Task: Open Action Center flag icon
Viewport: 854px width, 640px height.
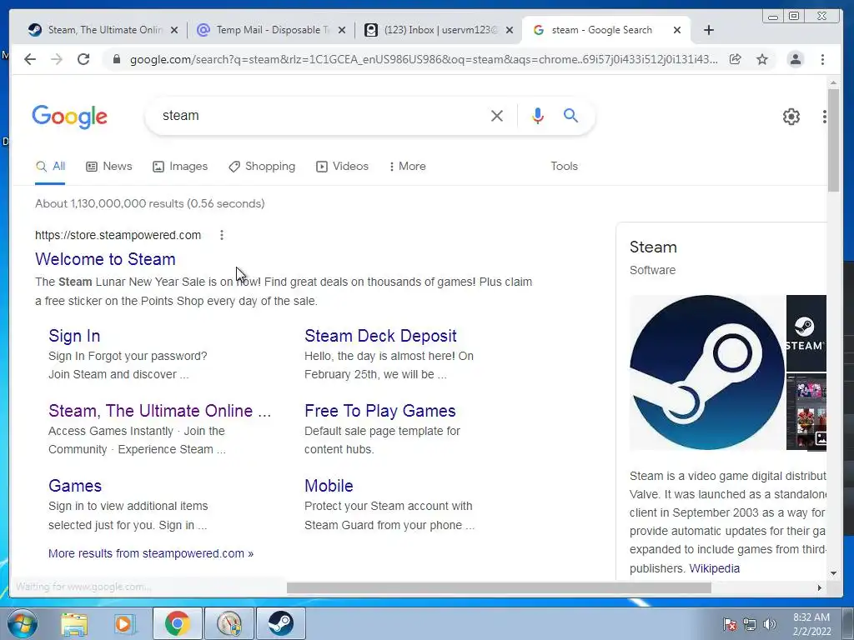Action: pos(730,624)
